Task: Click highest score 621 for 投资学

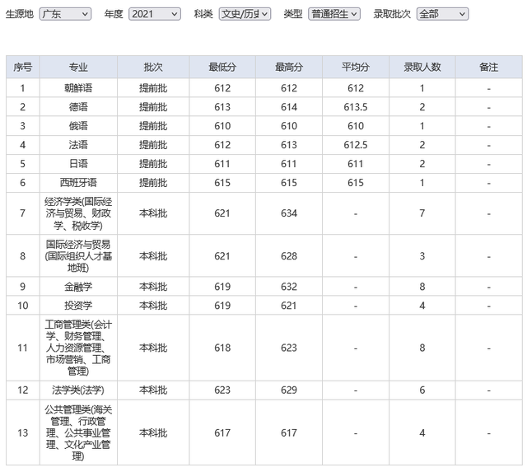Action: 289,306
